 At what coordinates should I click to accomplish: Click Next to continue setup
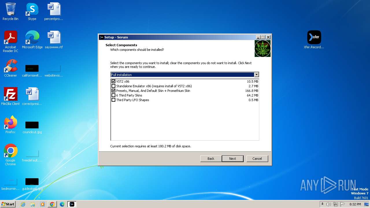233,159
